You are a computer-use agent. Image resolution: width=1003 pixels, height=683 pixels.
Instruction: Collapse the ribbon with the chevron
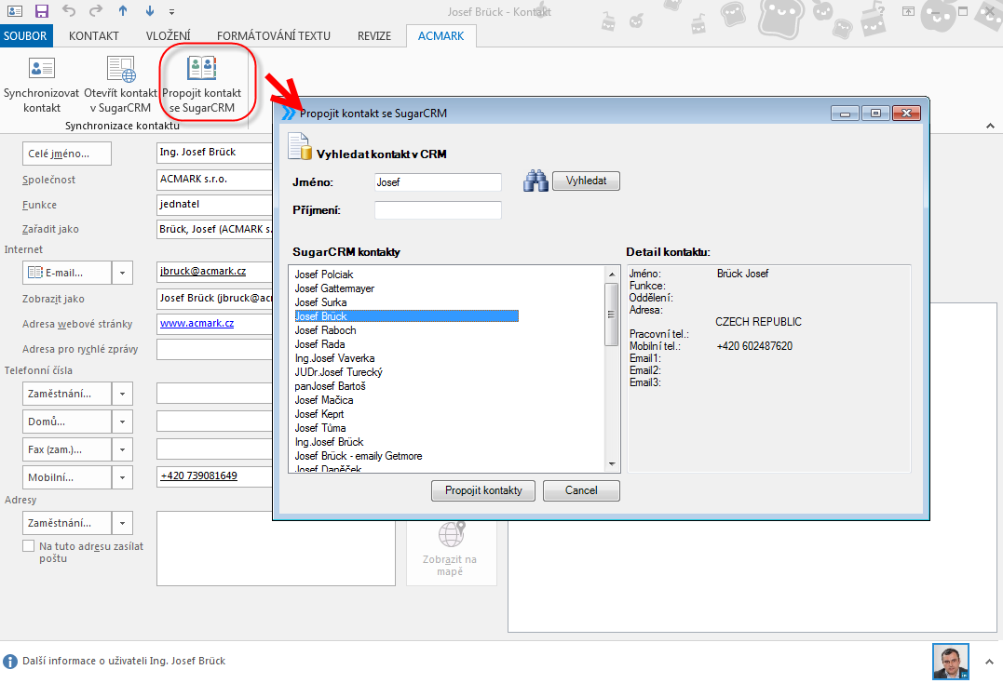pyautogui.click(x=990, y=126)
